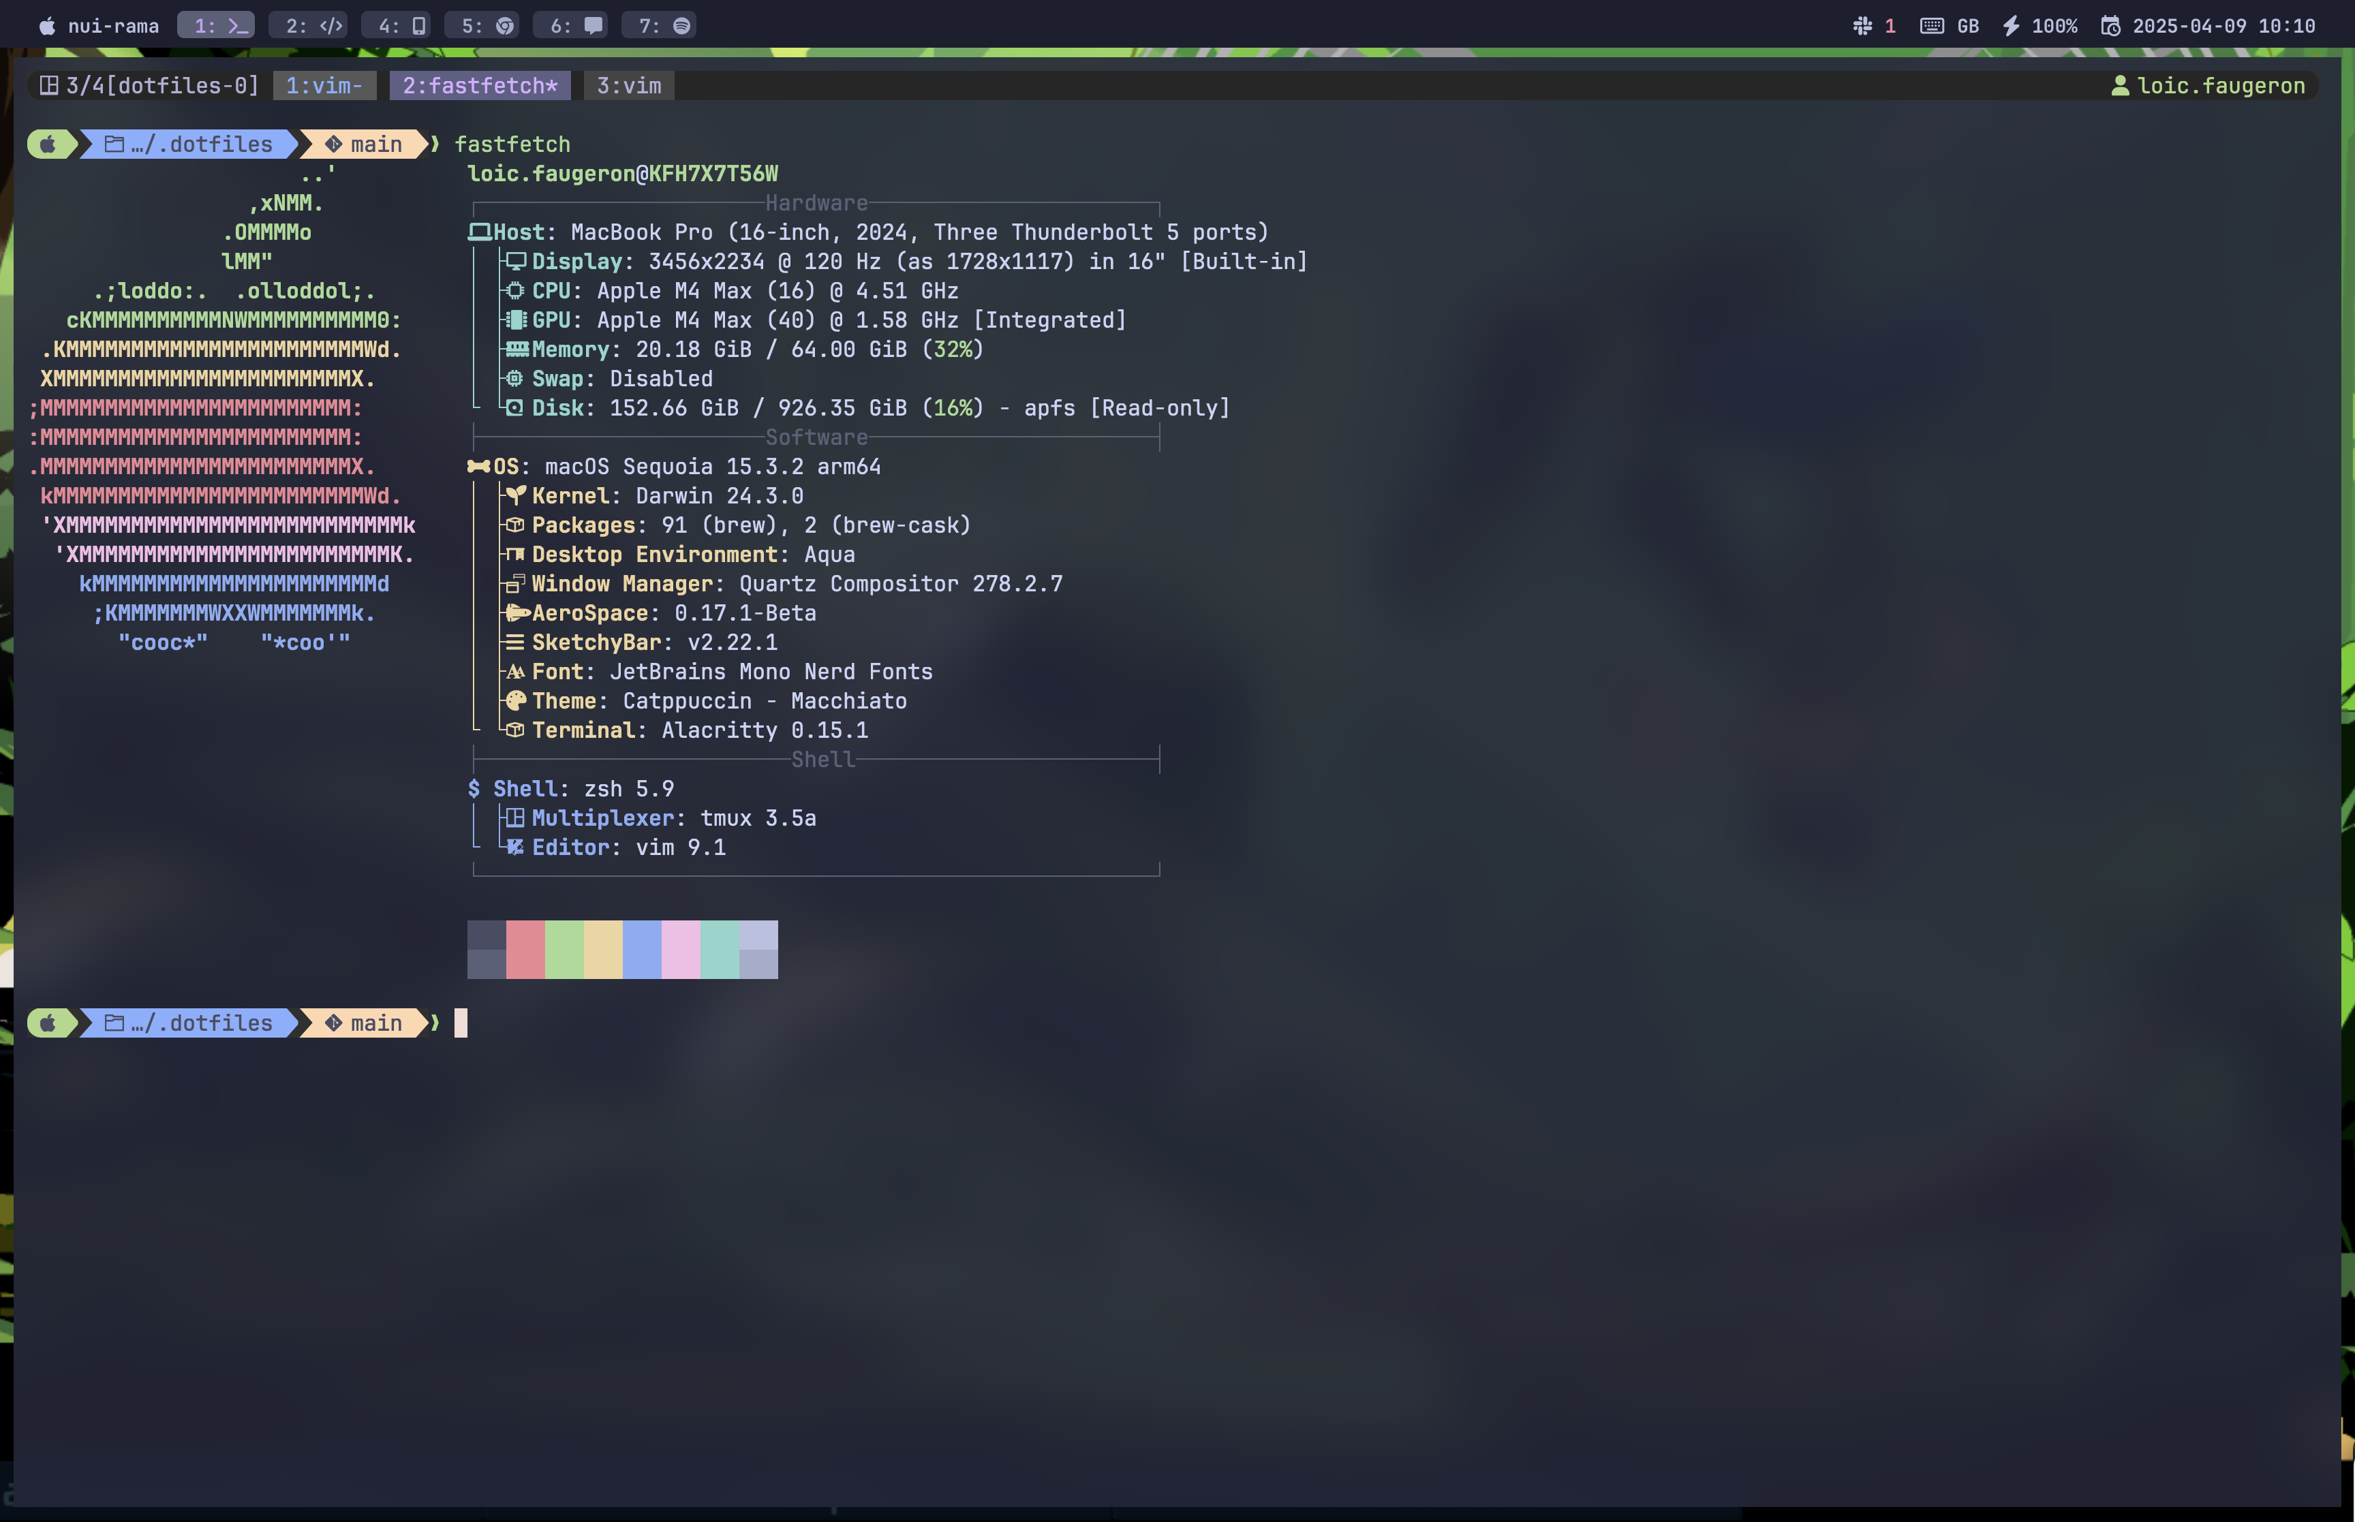This screenshot has height=1522, width=2355.
Task: Click the disk icon beside Disk
Action: [x=515, y=408]
